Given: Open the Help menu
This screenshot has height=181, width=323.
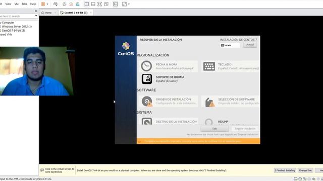Looking at the screenshot, I should click(x=33, y=4).
